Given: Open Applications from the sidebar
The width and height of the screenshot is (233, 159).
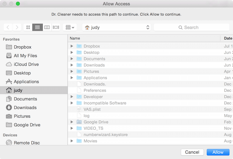Looking at the screenshot, I should point(34,82).
